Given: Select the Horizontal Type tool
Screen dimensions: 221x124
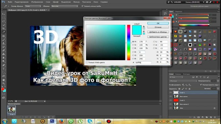Looking at the screenshot, I should coord(3,69).
